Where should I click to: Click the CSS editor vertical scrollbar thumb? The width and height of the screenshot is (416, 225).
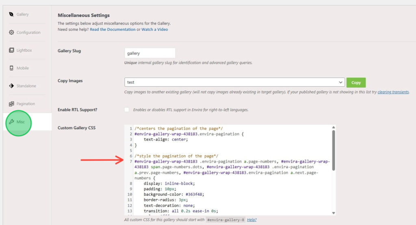[x=334, y=150]
